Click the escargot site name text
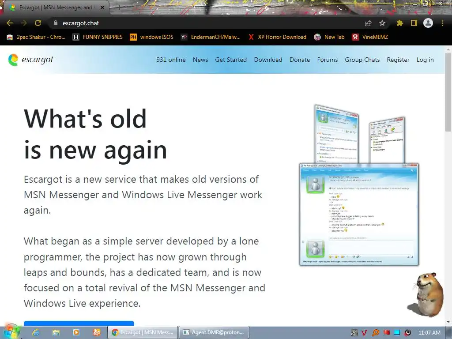Image resolution: width=452 pixels, height=339 pixels. point(38,60)
